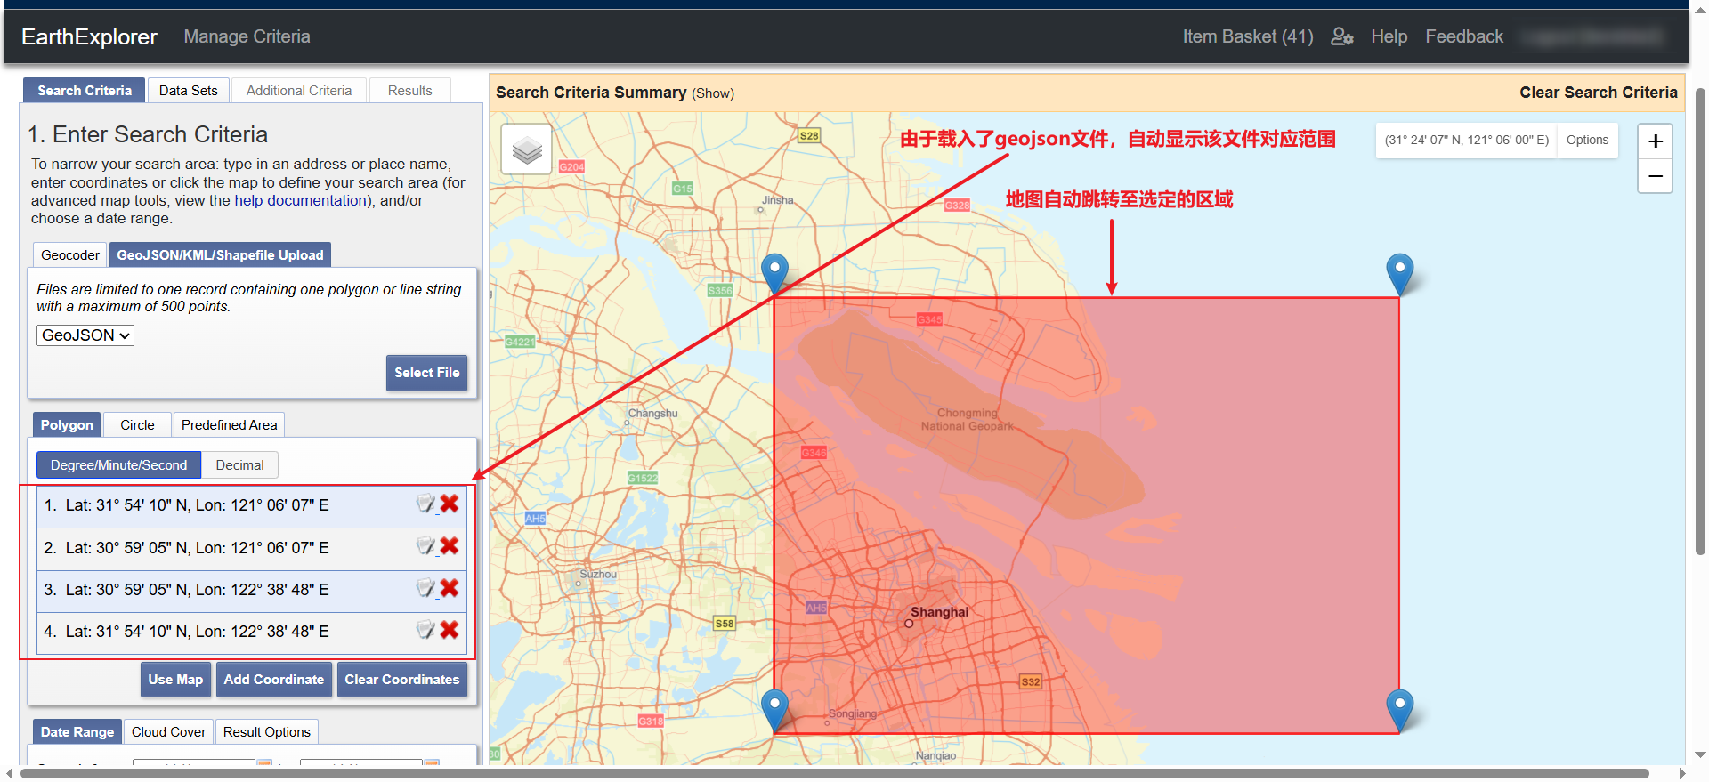Image resolution: width=1709 pixels, height=782 pixels.
Task: Edit coordinate 4 with the pencil icon
Action: (426, 630)
